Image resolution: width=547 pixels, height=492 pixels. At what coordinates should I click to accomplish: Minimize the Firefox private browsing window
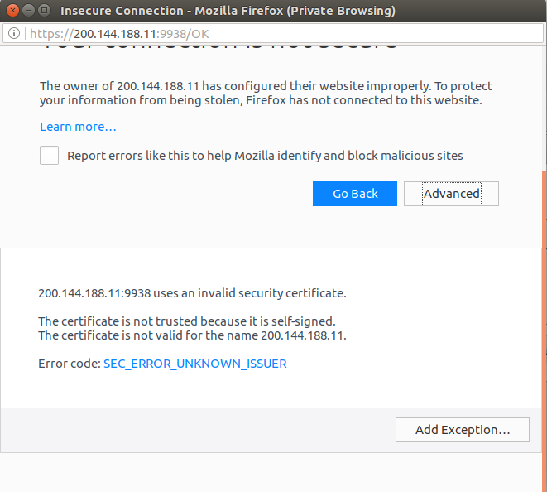[27, 12]
